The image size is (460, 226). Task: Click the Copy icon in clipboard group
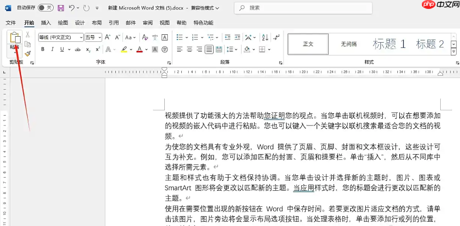tap(28, 44)
